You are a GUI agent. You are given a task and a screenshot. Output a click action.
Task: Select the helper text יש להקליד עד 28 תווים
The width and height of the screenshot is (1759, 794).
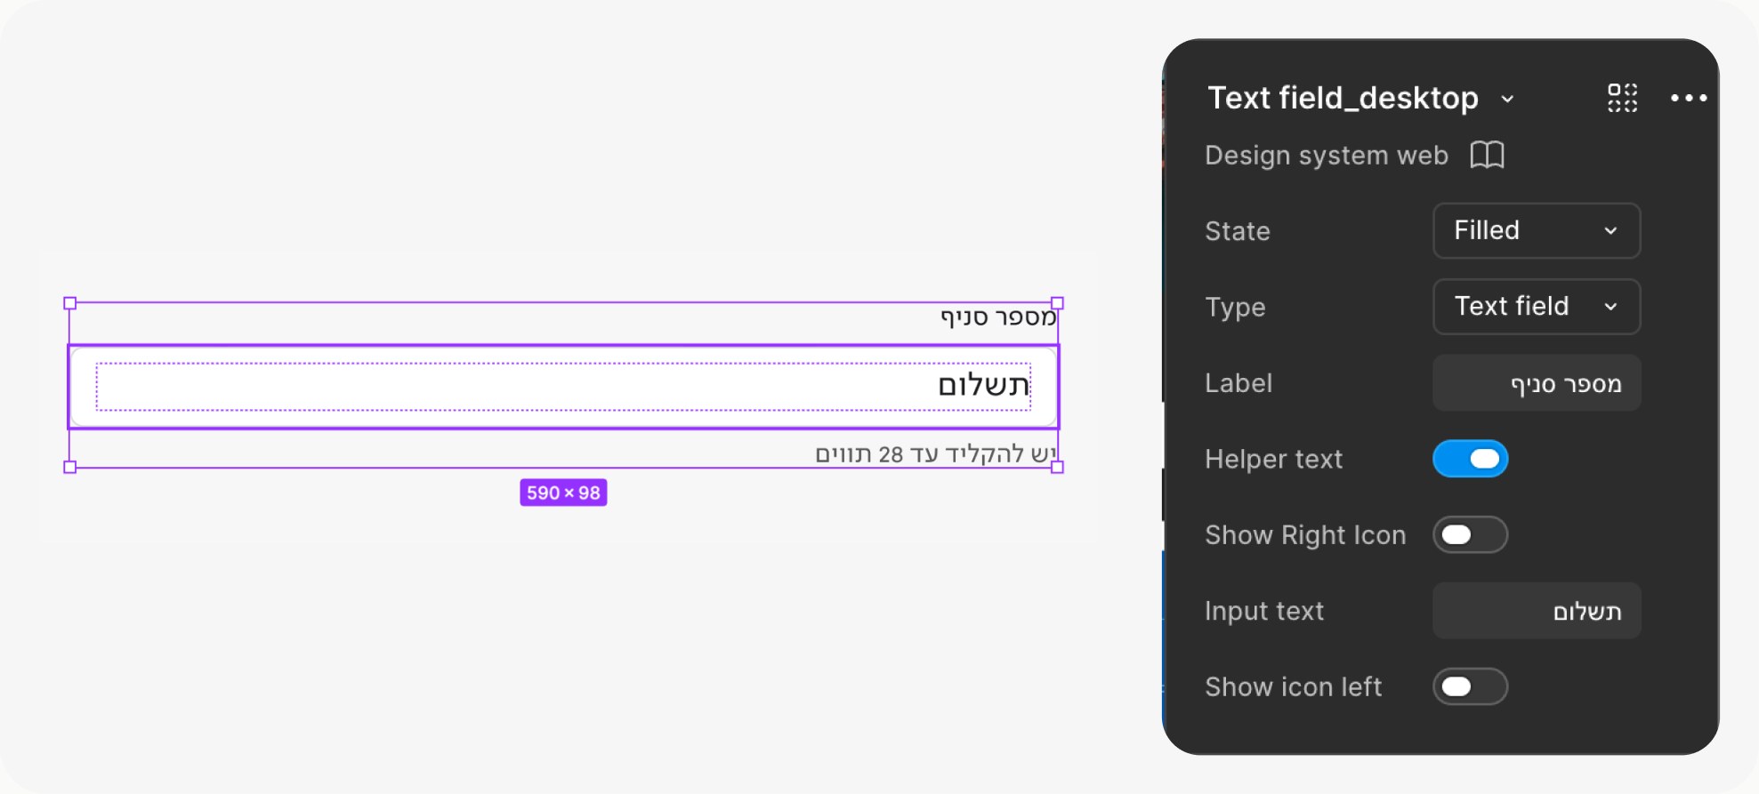pos(936,454)
